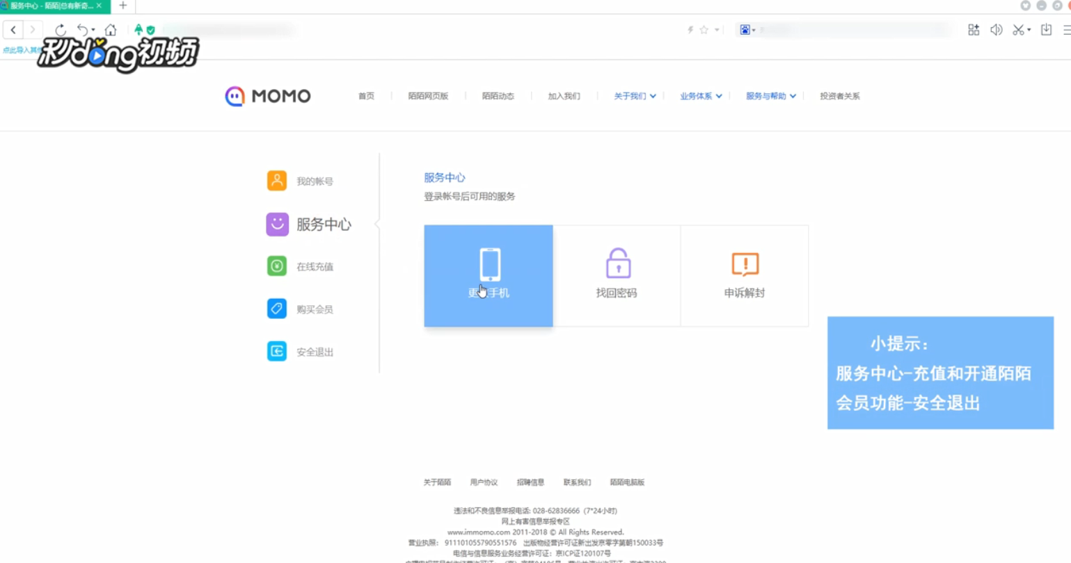
Task: Click the 安全退出 logout icon
Action: click(276, 351)
